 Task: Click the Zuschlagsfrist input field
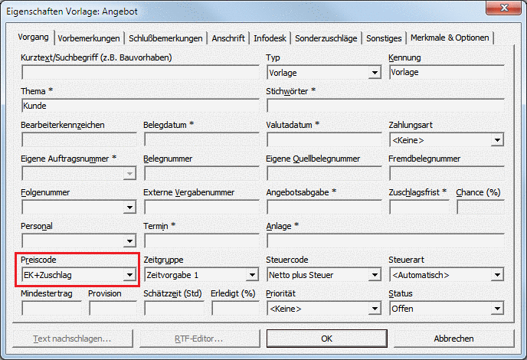pyautogui.click(x=419, y=207)
